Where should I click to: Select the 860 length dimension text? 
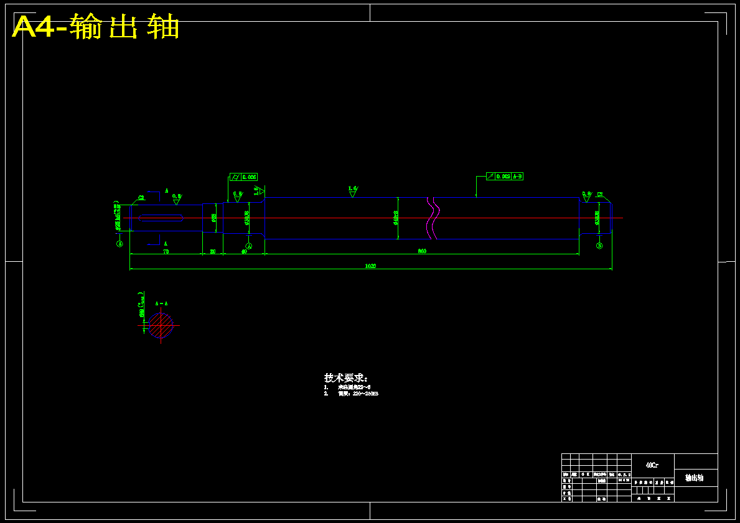(422, 251)
